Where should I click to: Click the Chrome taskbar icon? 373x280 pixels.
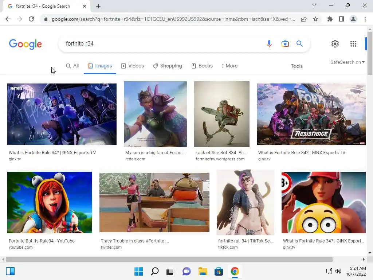click(x=235, y=271)
